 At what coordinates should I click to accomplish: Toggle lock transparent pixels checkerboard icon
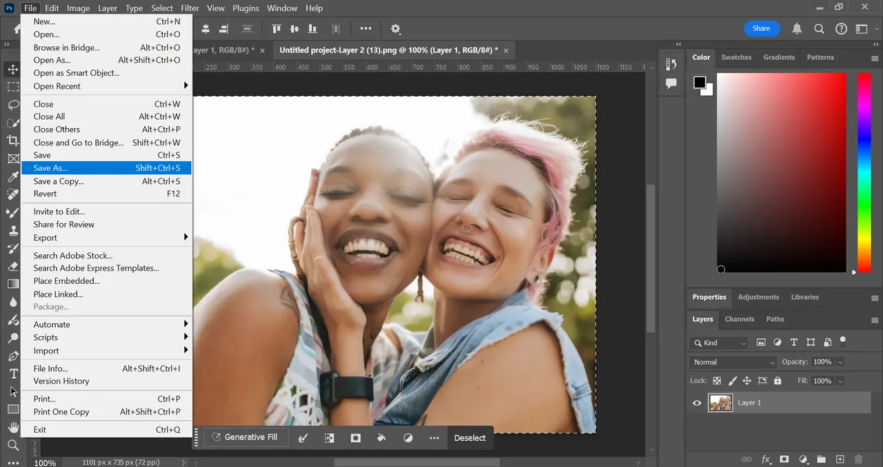click(717, 381)
